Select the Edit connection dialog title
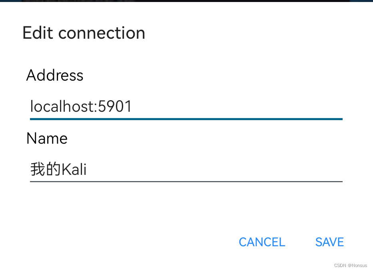 pyautogui.click(x=84, y=33)
